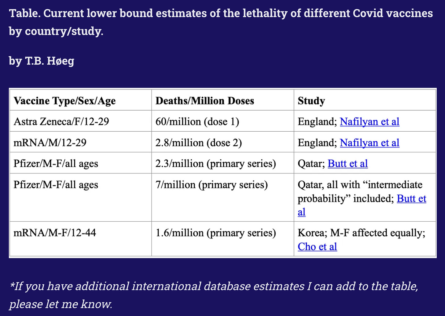Open Butt et al link in intermediate probability row

(x=362, y=205)
